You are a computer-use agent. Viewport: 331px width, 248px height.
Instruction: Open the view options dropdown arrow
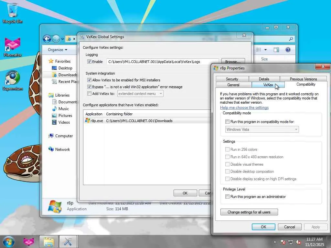pos(266,50)
